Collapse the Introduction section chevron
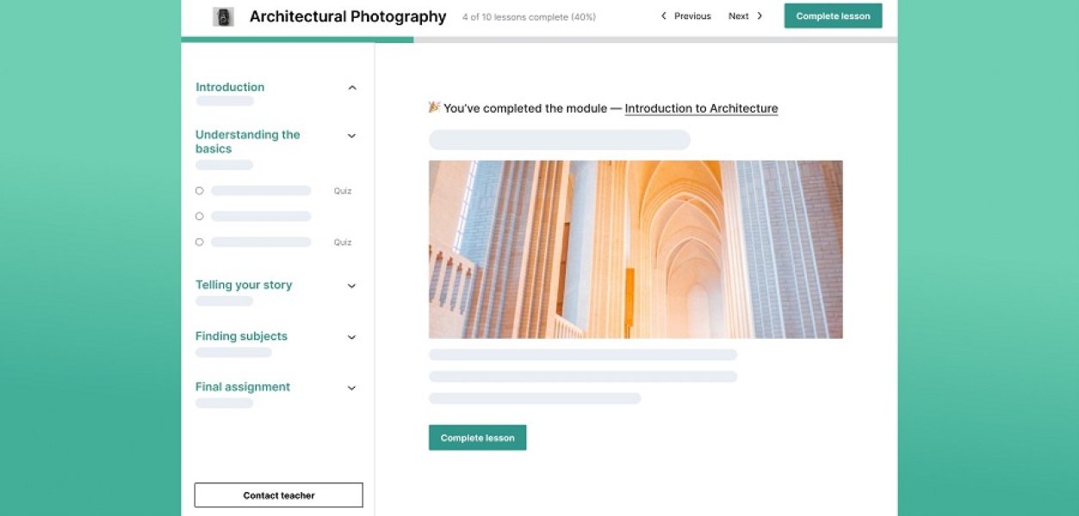 click(x=351, y=88)
